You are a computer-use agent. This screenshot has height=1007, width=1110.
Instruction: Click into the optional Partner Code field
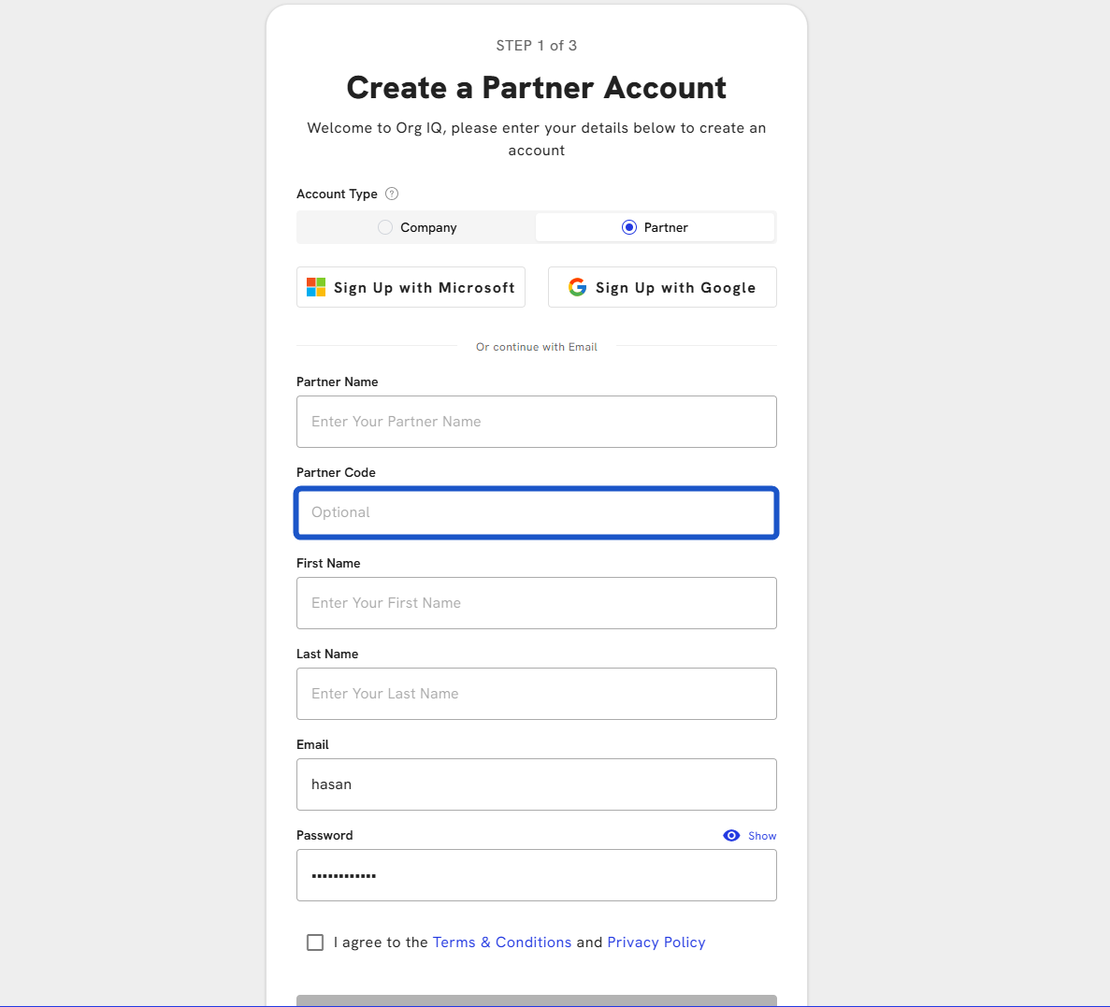coord(536,512)
